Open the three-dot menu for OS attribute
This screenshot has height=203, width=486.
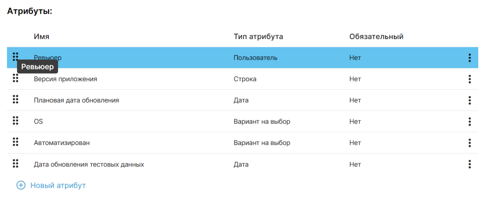(x=470, y=122)
